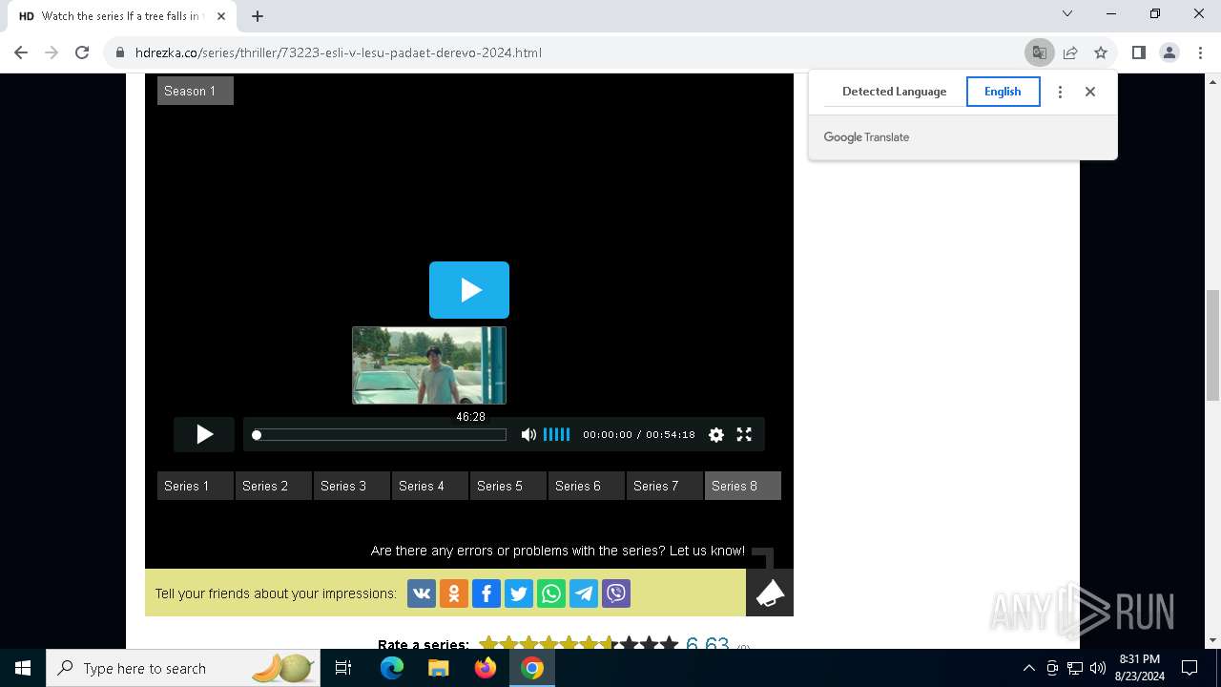This screenshot has width=1221, height=687.
Task: Share via Telegram icon
Action: click(x=584, y=593)
